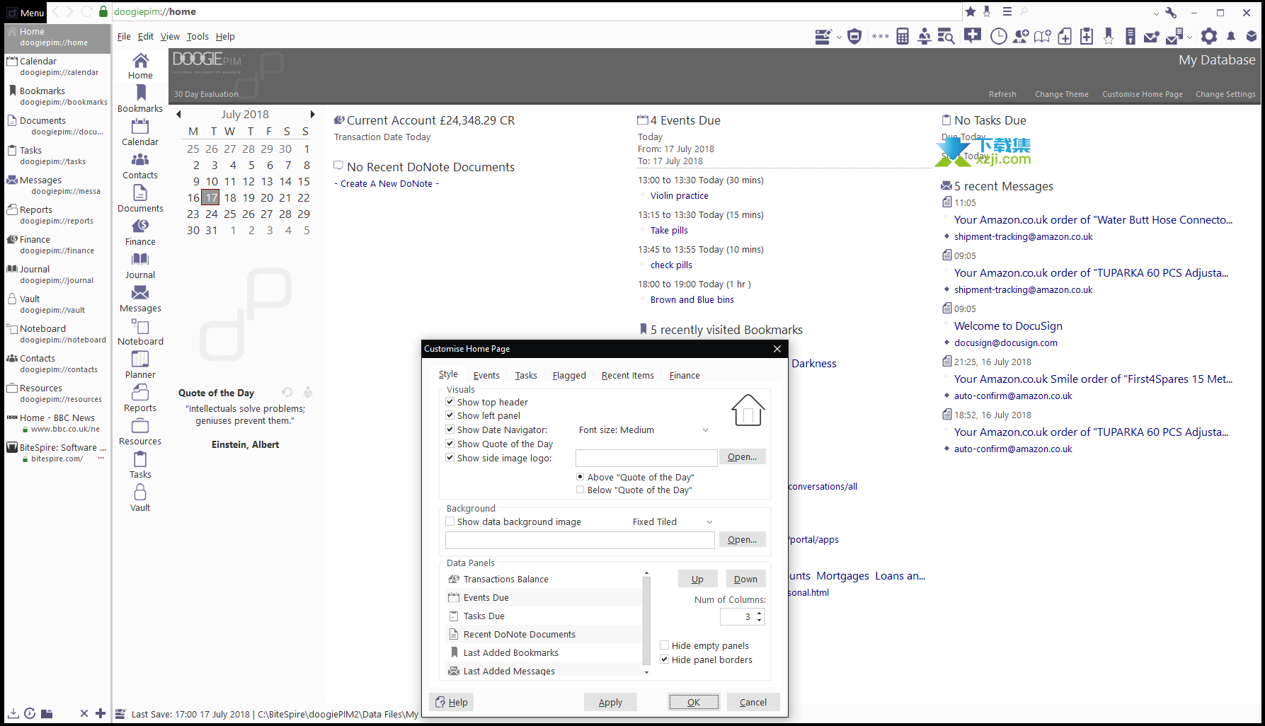
Task: Open dropdown arrow beside first toolbar icon
Action: pyautogui.click(x=839, y=38)
